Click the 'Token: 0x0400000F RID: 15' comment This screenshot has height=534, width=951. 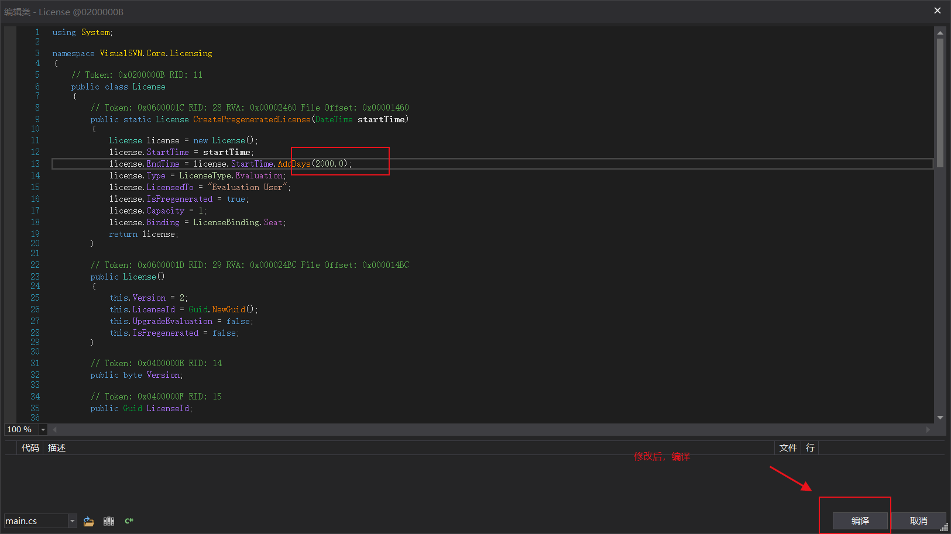[x=156, y=397]
